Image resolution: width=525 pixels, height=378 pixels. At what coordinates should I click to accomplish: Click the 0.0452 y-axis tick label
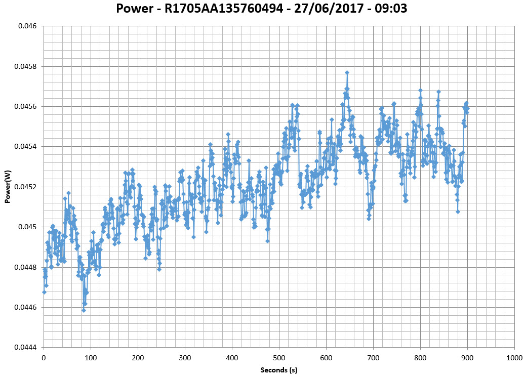(x=25, y=187)
